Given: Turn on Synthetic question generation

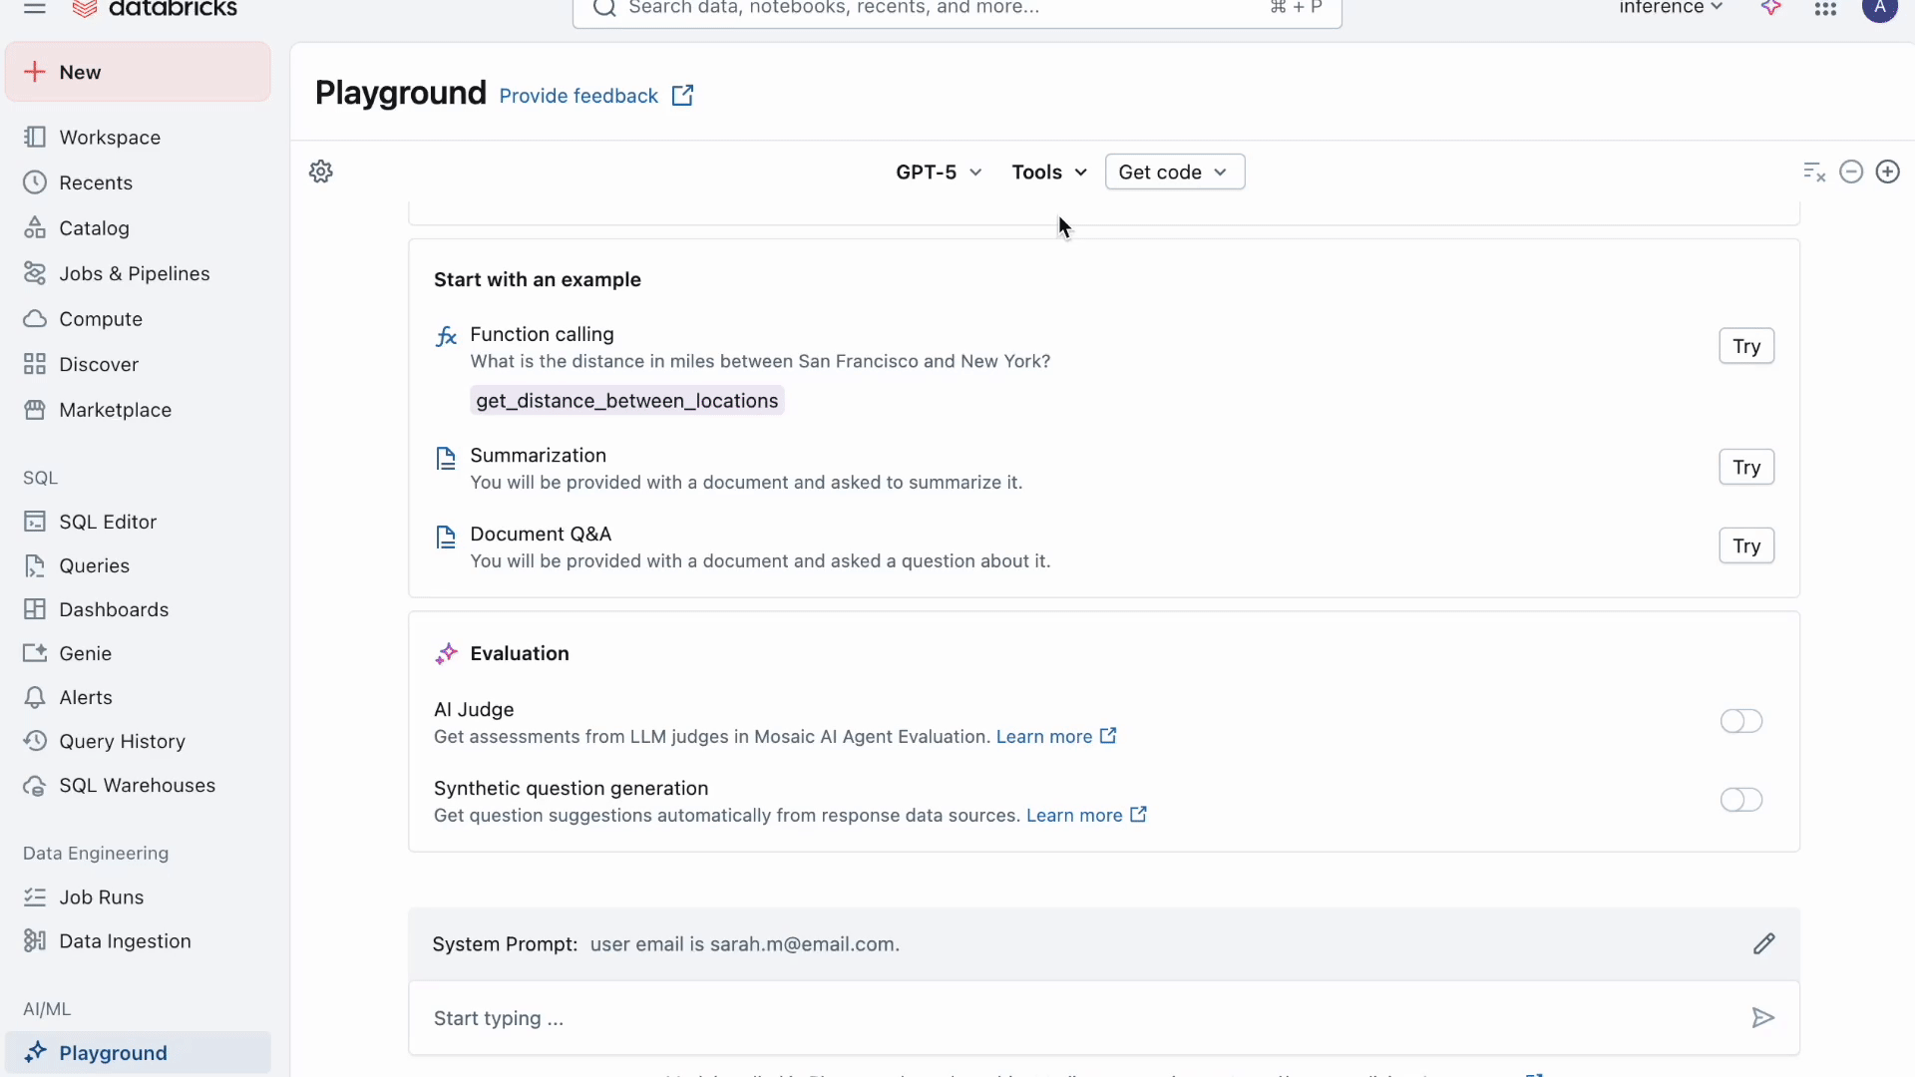Looking at the screenshot, I should pos(1741,800).
